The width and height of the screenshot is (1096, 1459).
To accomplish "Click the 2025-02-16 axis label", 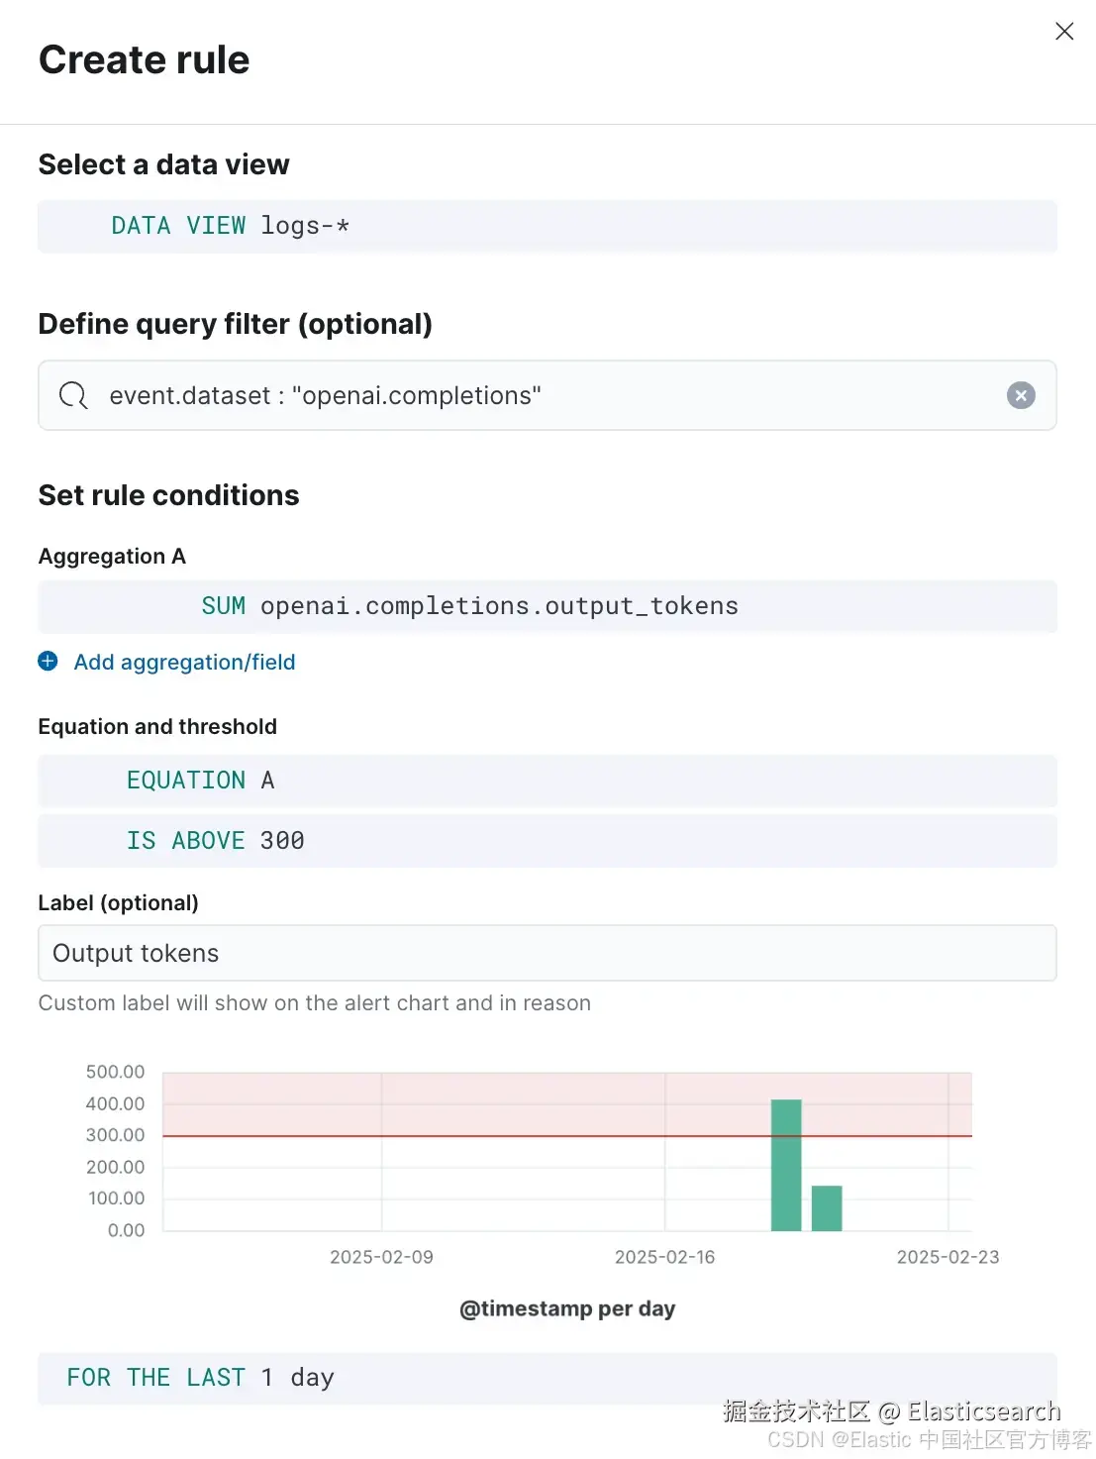I will (x=664, y=1257).
